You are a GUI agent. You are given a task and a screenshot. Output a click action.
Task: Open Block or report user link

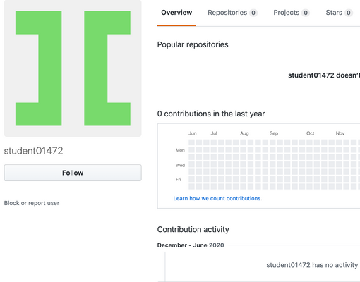pyautogui.click(x=32, y=203)
